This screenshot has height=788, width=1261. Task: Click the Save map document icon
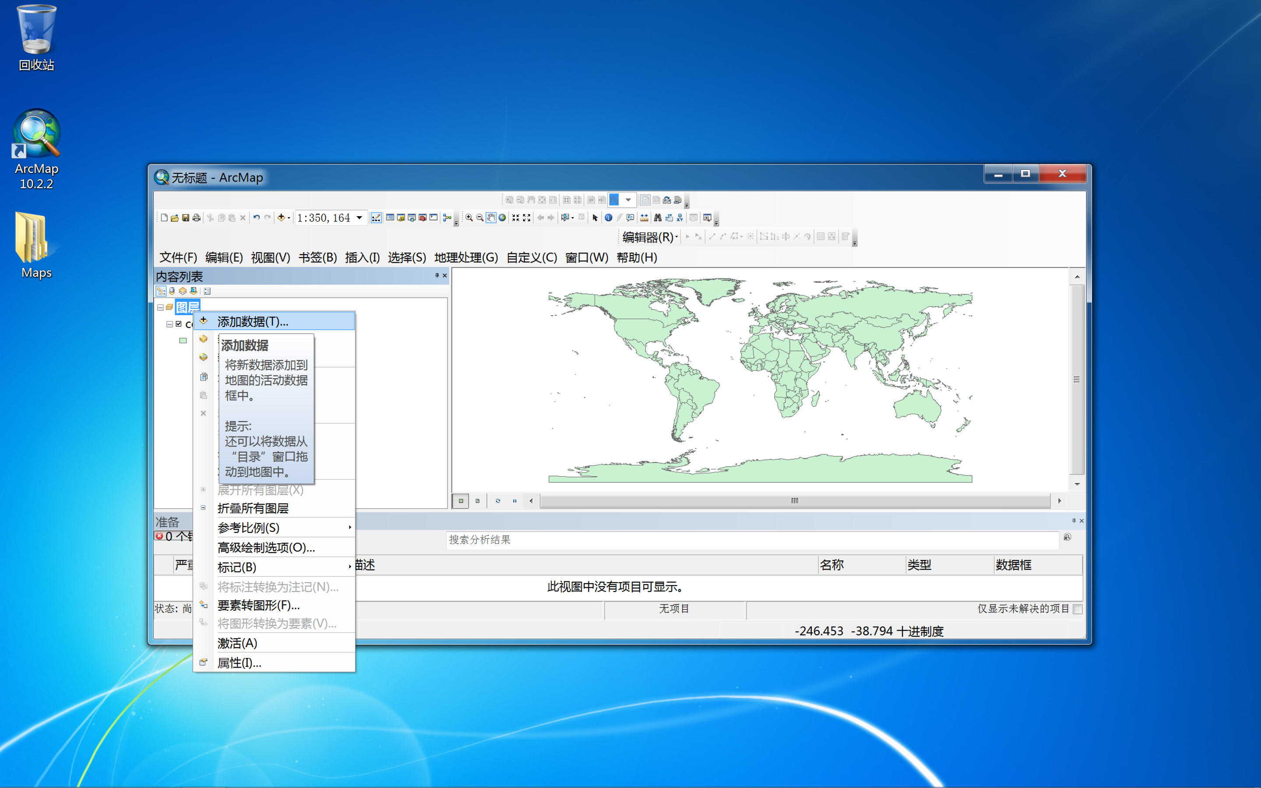[x=186, y=218]
